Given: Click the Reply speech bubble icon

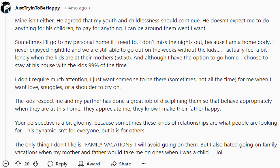Looking at the screenshot, I should pyautogui.click(x=50, y=164).
